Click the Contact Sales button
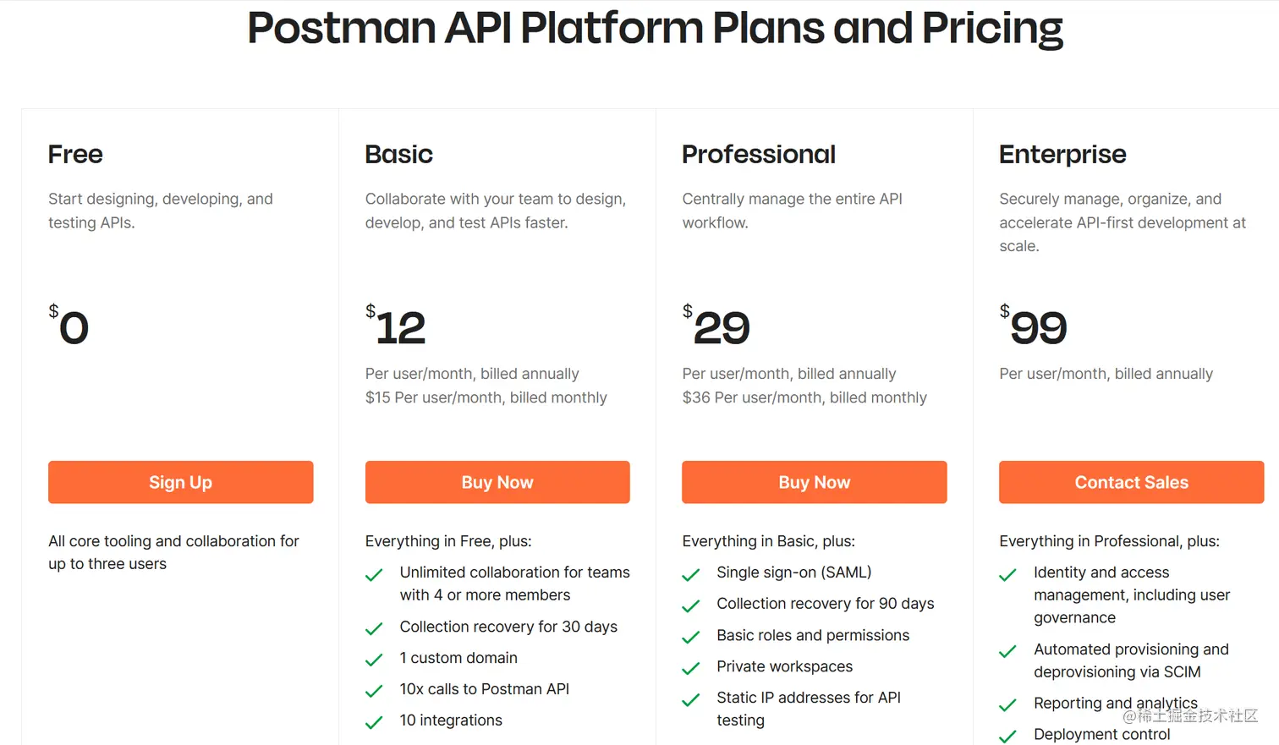 1131,482
